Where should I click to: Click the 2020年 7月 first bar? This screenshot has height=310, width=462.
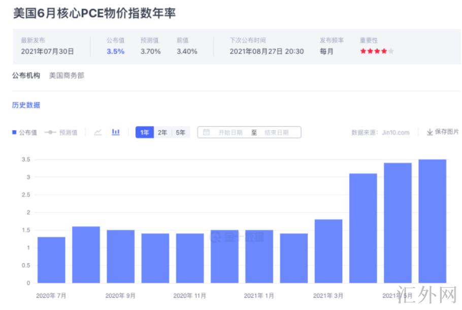(x=51, y=260)
